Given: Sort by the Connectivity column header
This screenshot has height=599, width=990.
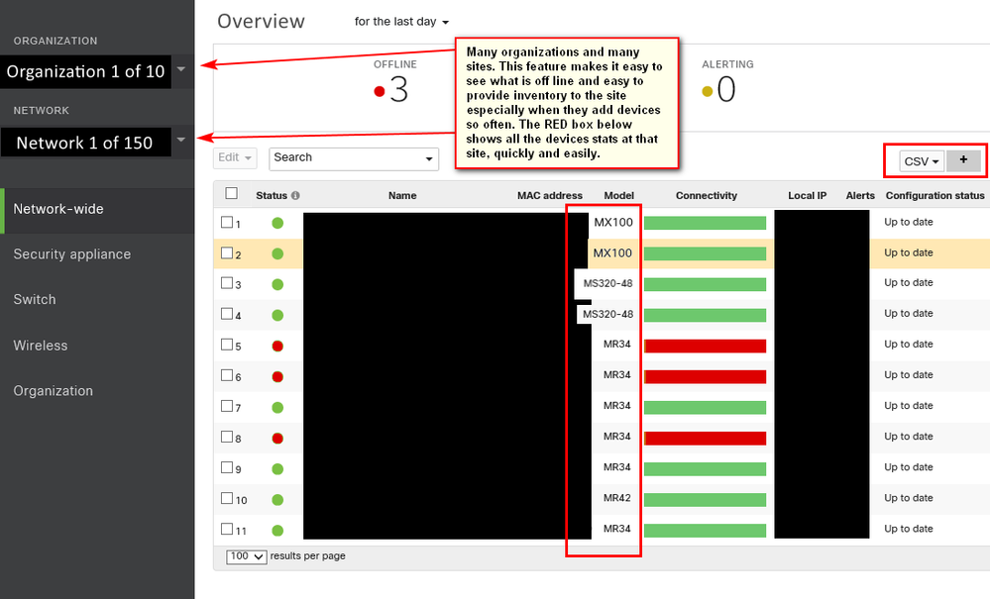Looking at the screenshot, I should click(x=706, y=195).
